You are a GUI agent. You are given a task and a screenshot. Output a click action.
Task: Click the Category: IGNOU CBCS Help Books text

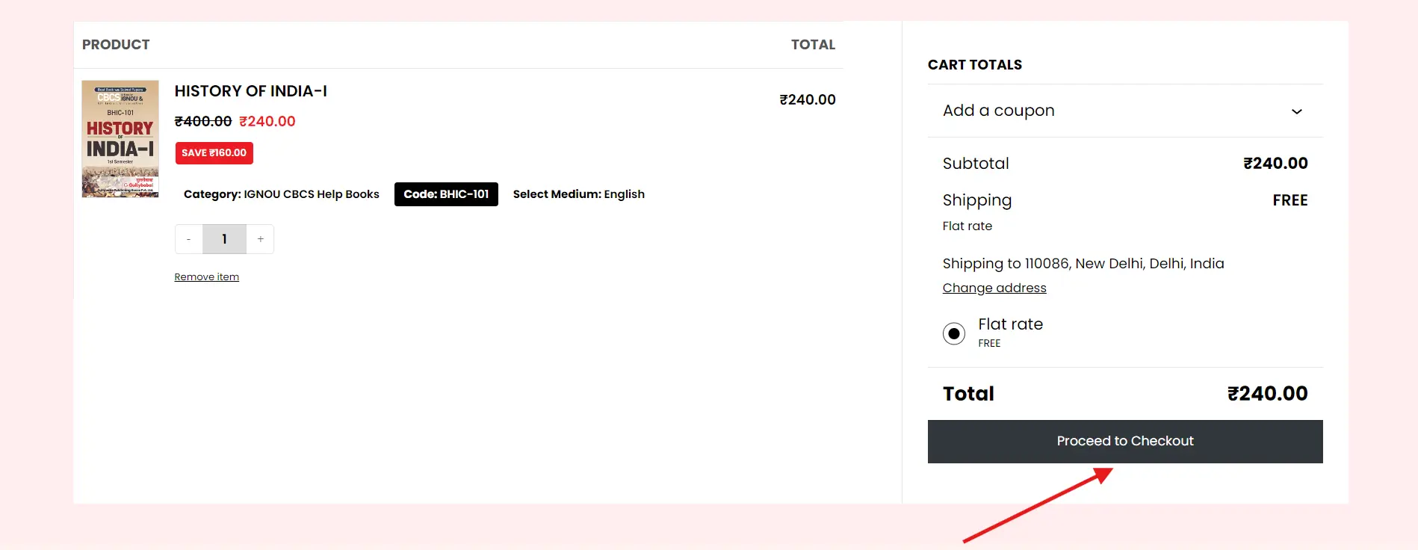(x=282, y=194)
